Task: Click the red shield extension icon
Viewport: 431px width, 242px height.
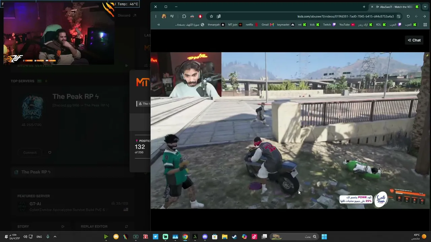Action: click(x=200, y=16)
